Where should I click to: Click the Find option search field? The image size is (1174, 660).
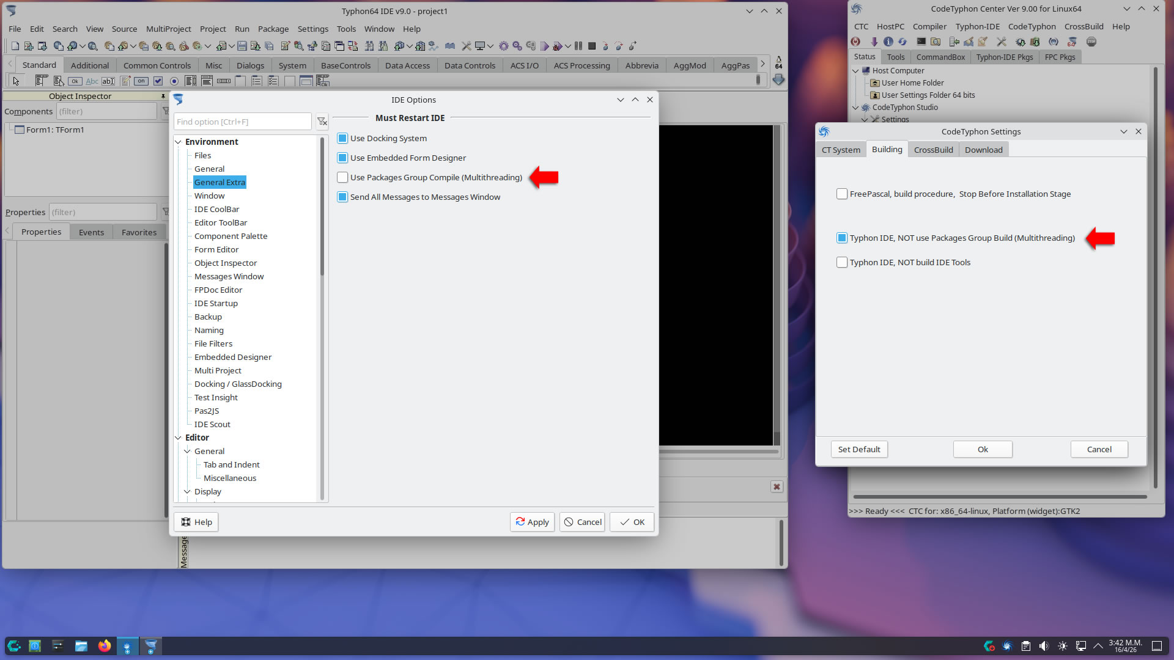click(243, 122)
